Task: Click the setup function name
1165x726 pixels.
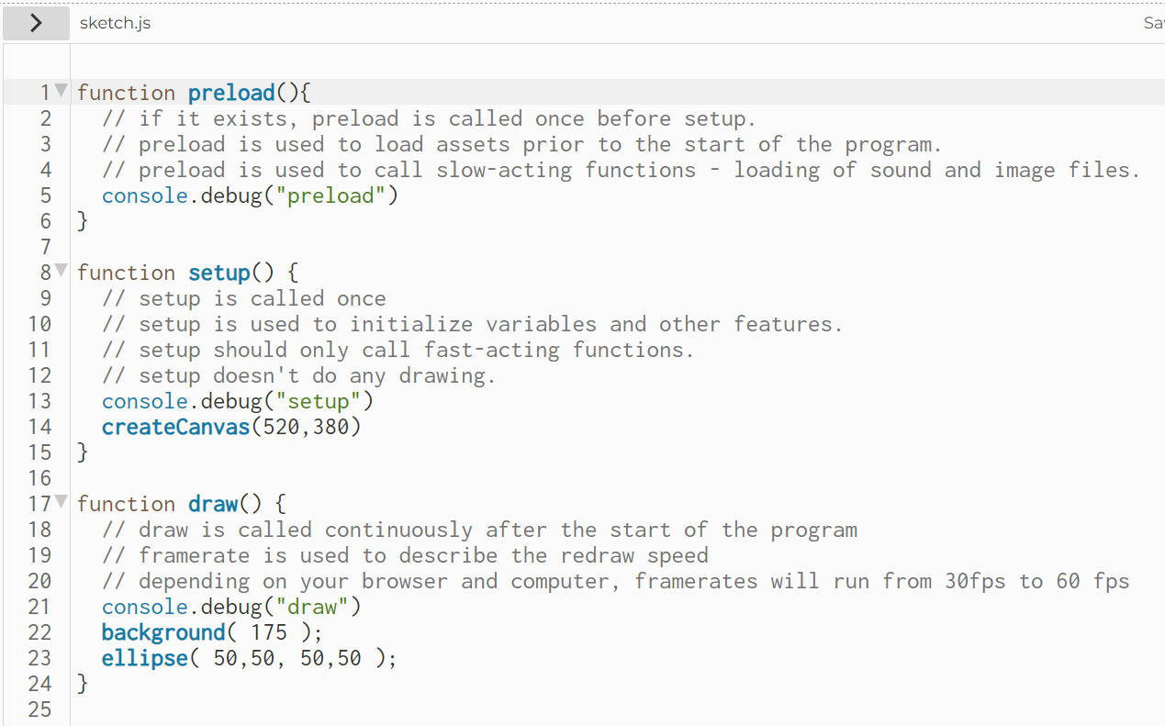Action: pos(219,273)
